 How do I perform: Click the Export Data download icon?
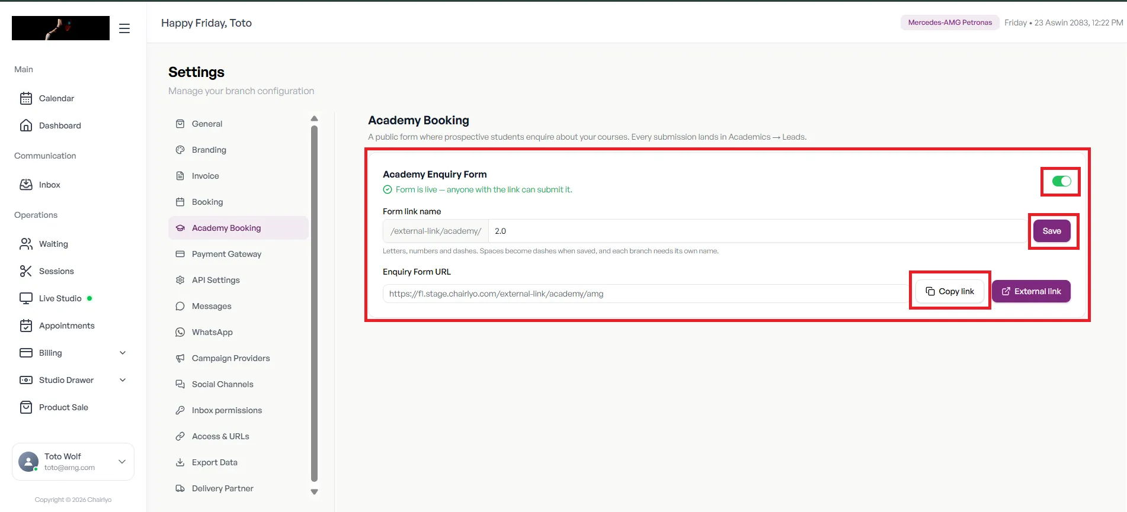[180, 462]
